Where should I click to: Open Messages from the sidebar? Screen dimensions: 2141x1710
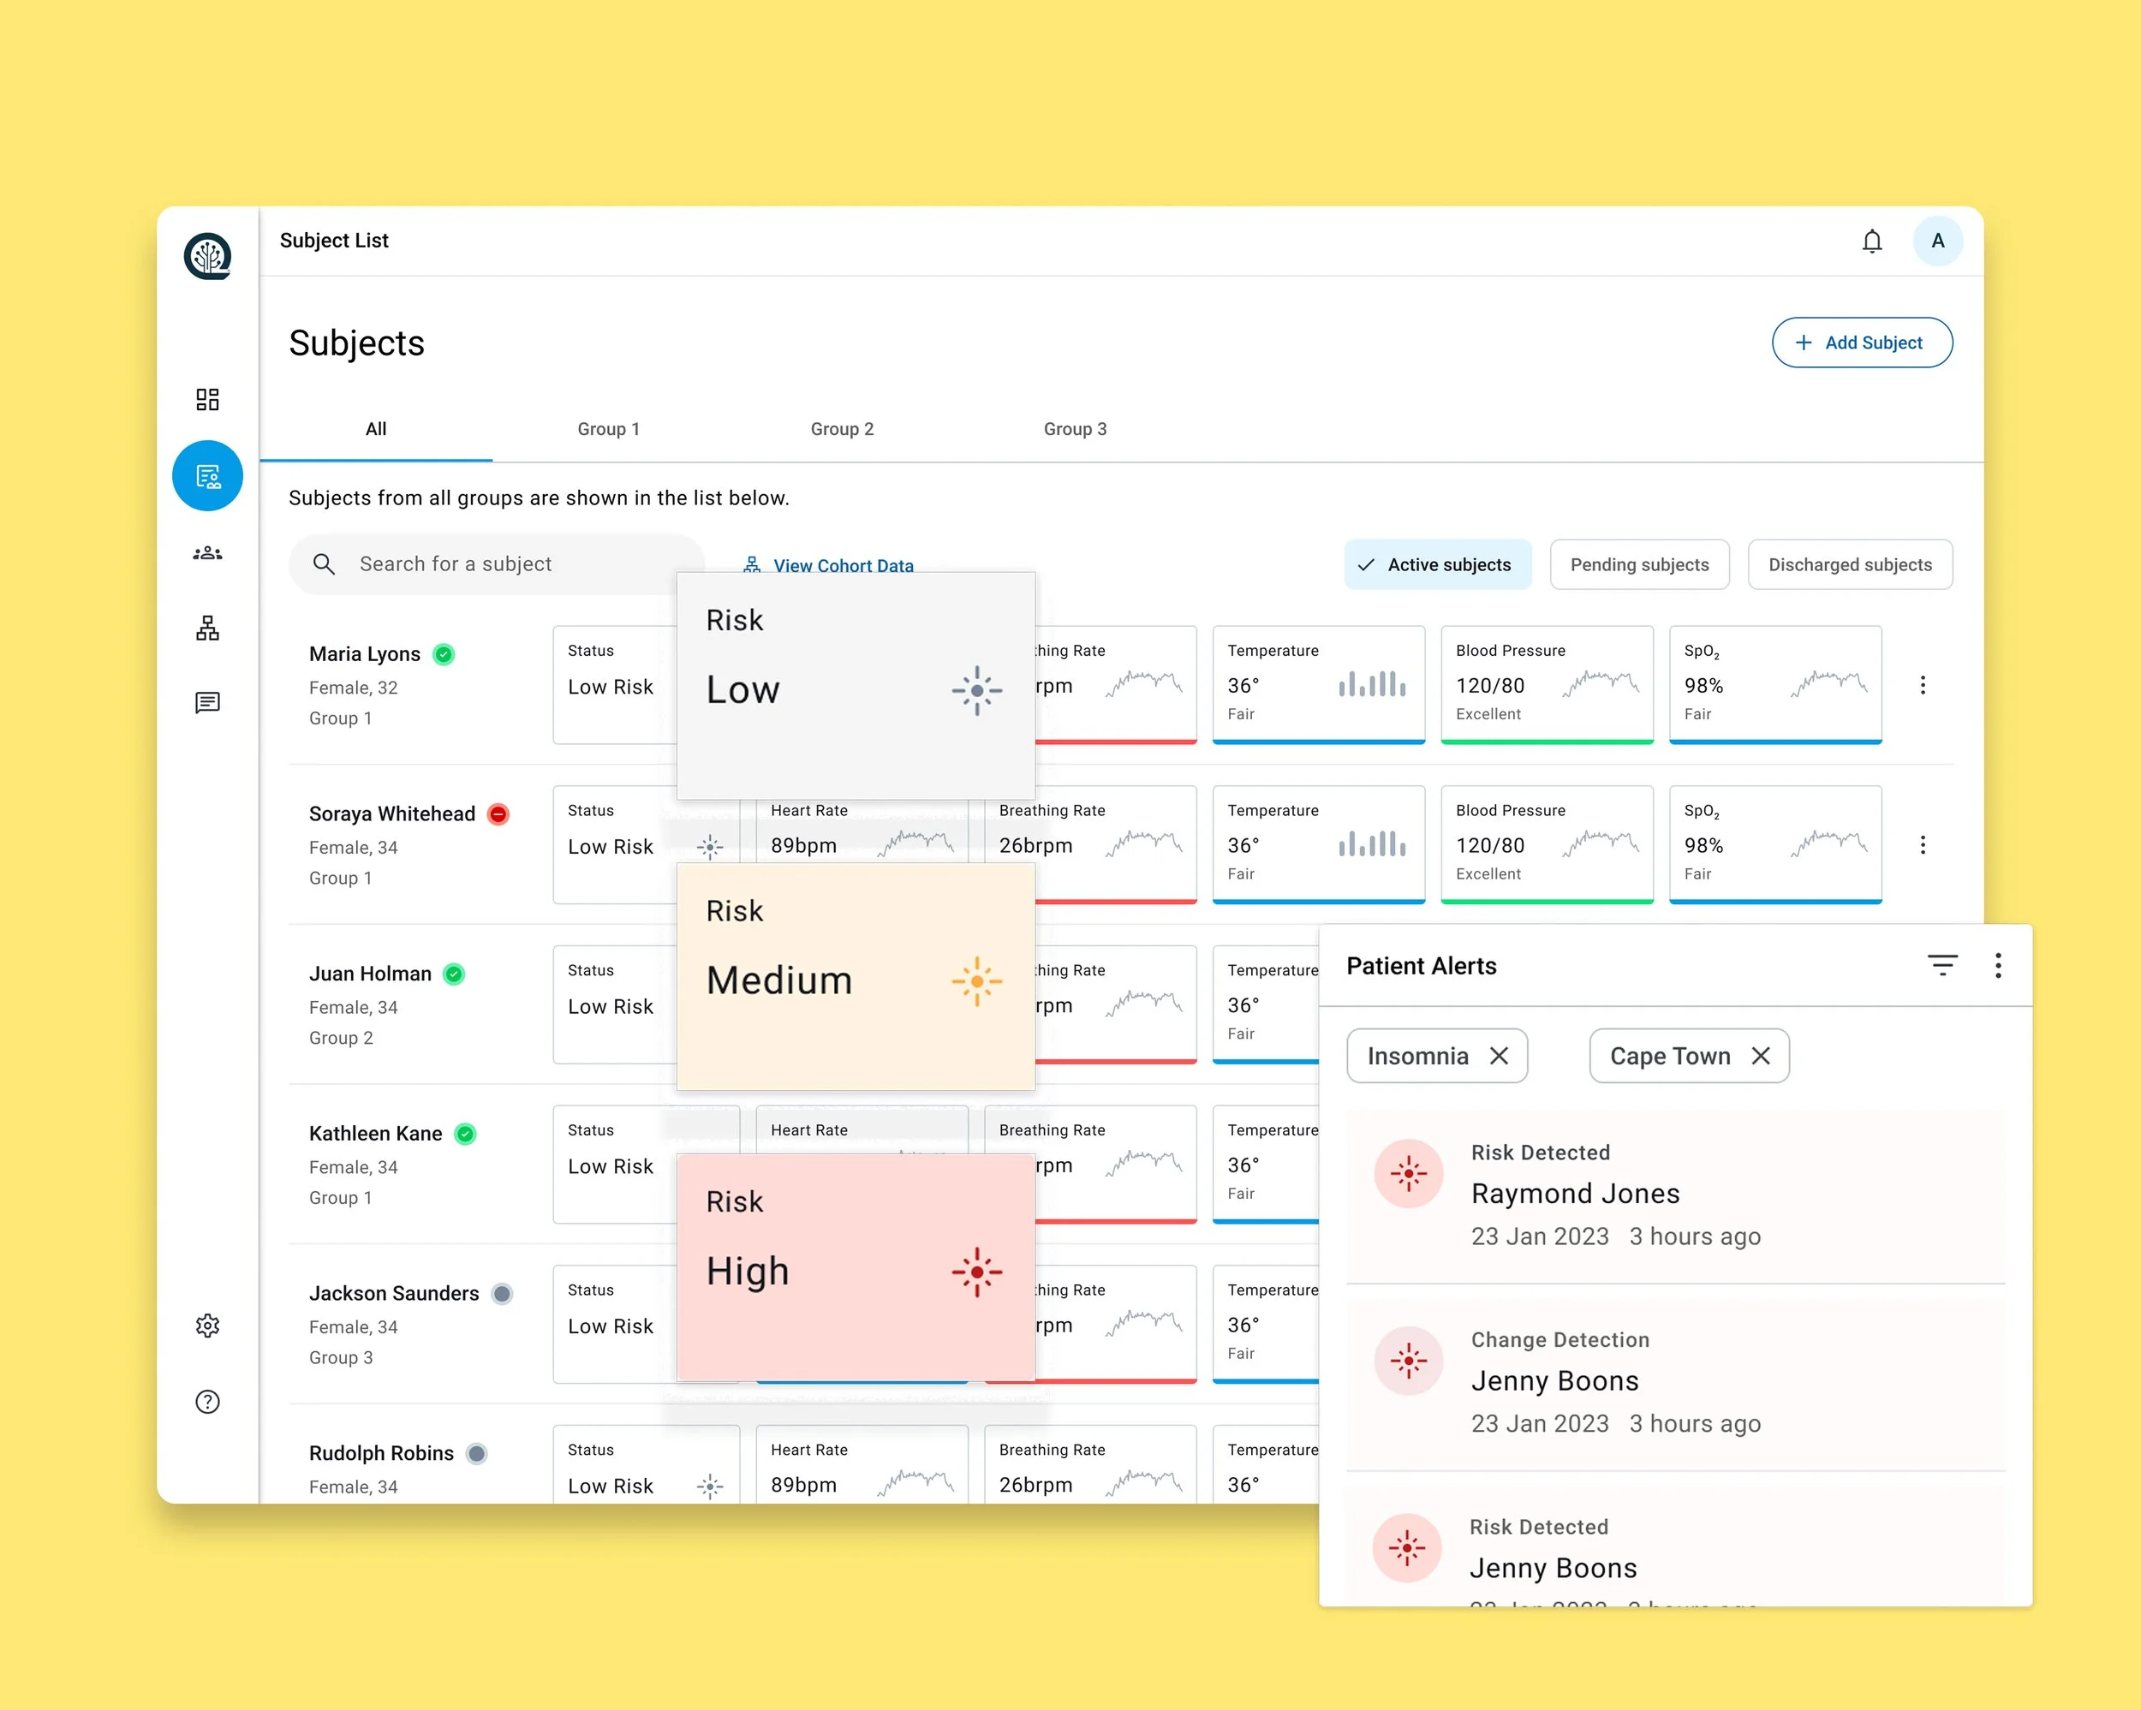click(207, 703)
